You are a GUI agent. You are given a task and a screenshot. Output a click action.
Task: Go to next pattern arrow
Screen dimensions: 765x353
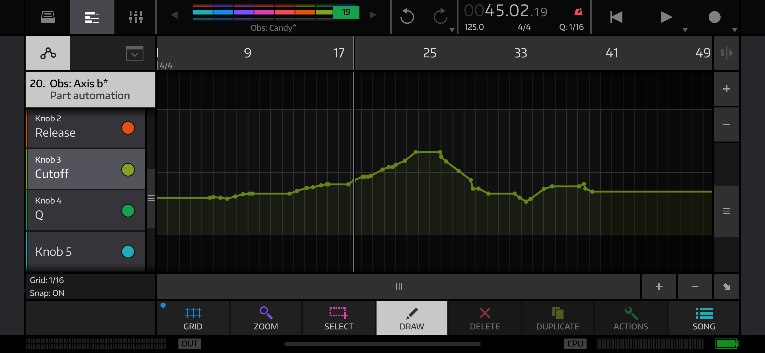coord(373,15)
